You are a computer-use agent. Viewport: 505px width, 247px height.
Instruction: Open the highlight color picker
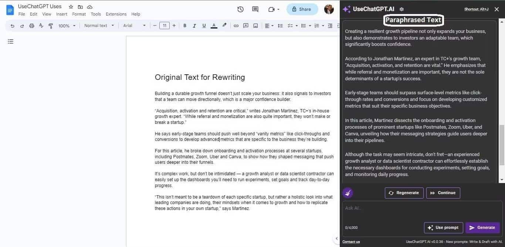click(224, 26)
